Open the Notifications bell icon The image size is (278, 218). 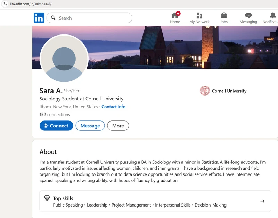click(x=273, y=15)
